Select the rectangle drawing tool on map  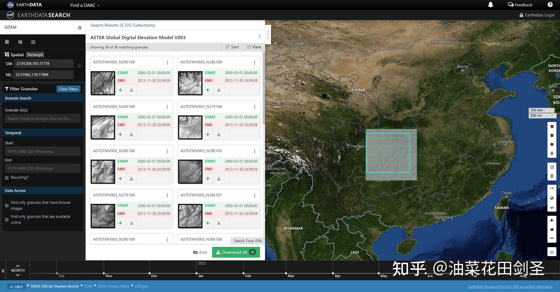coord(552,135)
